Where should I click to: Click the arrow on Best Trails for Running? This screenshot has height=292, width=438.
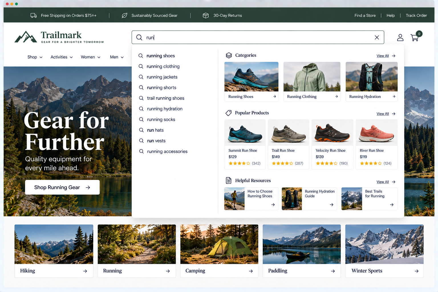coord(392,205)
